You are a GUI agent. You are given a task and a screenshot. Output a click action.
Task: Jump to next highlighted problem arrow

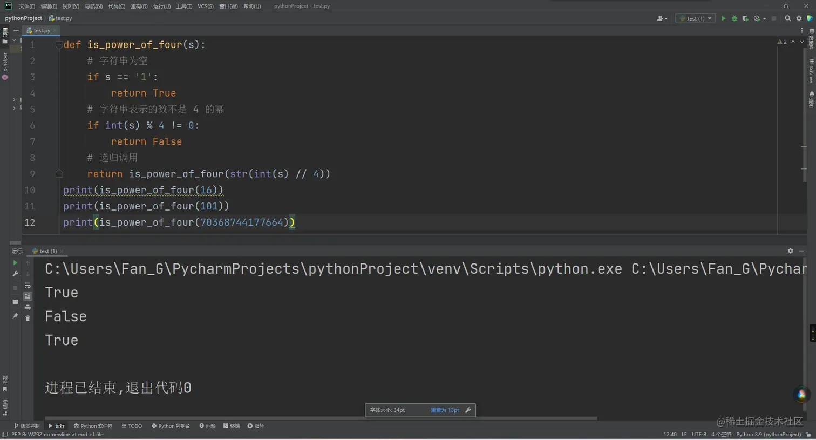(801, 42)
